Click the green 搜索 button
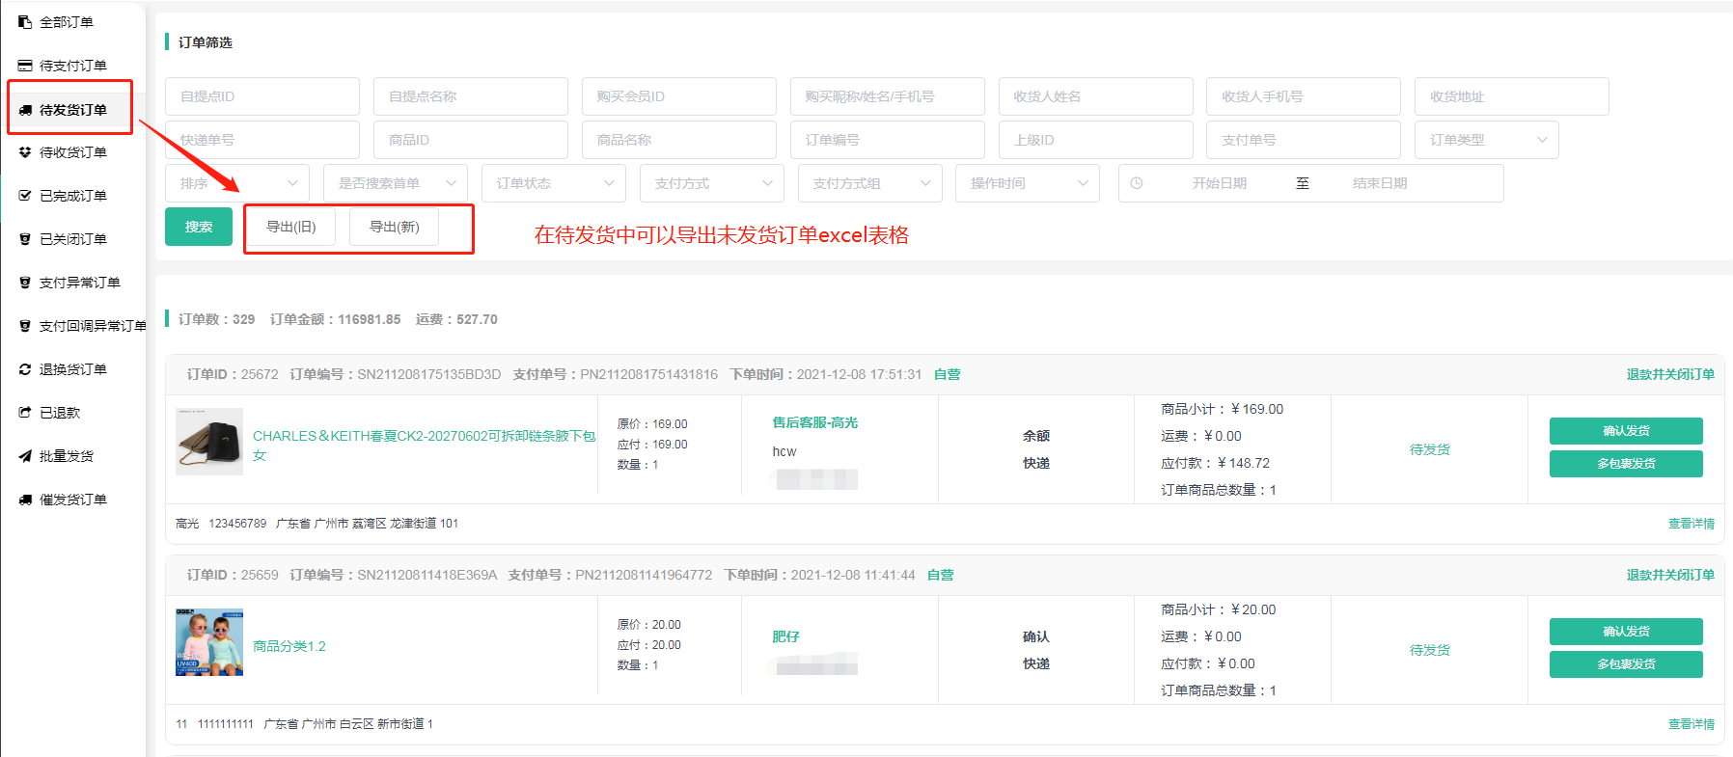 [x=199, y=227]
